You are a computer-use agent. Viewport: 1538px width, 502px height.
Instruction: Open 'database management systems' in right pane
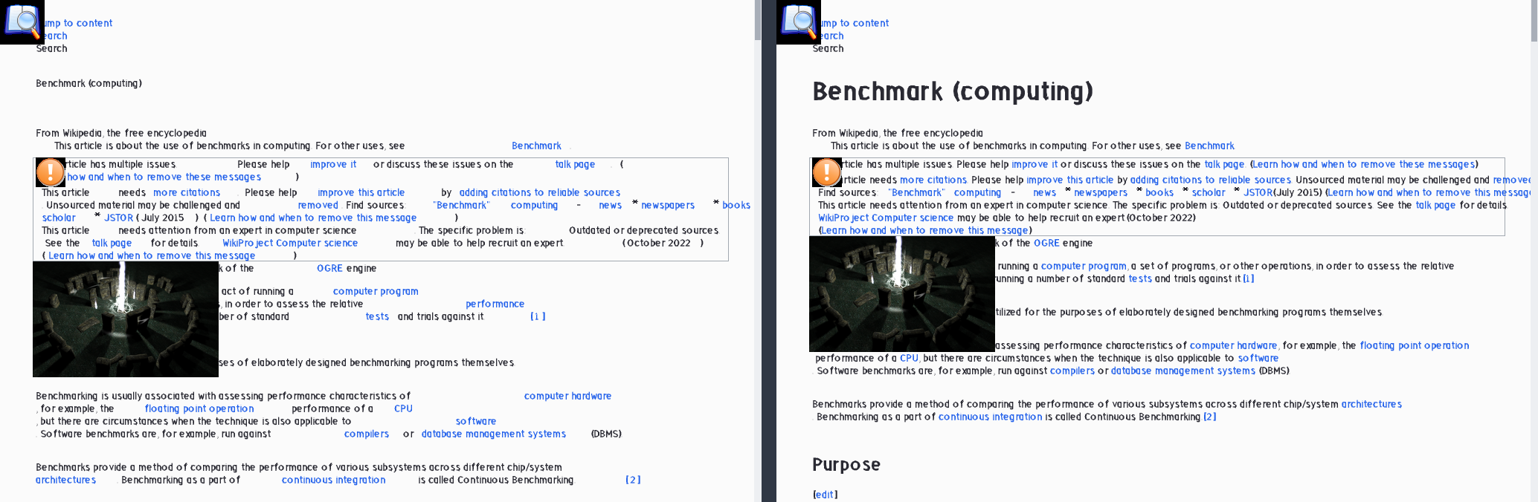click(x=1183, y=371)
